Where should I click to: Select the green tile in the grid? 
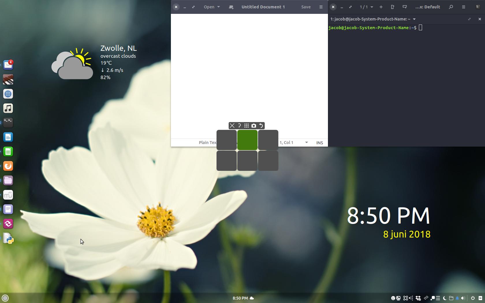tap(247, 140)
